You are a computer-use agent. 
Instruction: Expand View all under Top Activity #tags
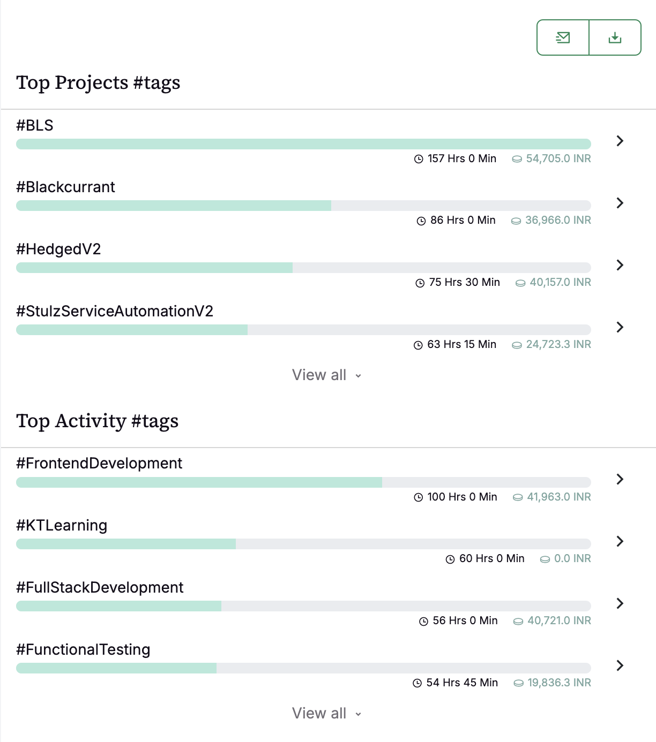pyautogui.click(x=327, y=713)
